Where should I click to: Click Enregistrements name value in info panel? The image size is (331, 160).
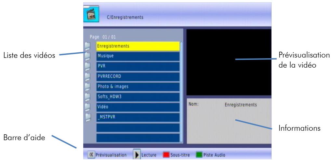click(241, 105)
